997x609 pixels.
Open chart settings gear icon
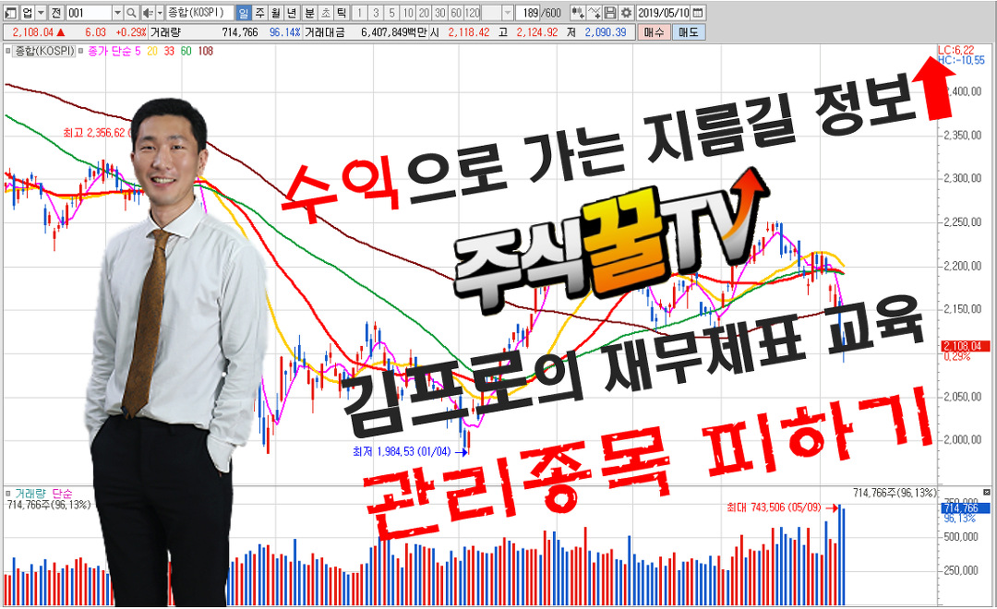pyautogui.click(x=626, y=13)
